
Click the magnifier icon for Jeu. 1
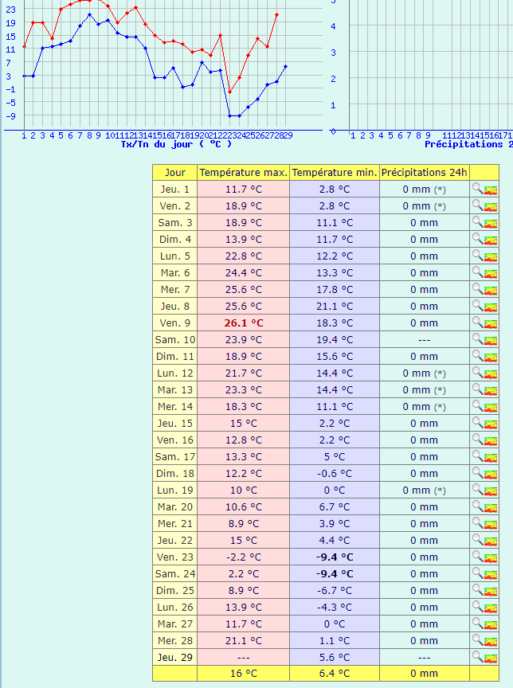tap(477, 189)
